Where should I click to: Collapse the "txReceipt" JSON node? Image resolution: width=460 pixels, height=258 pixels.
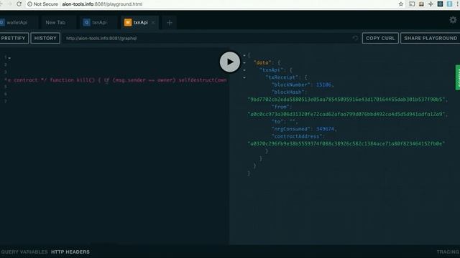tap(244, 77)
